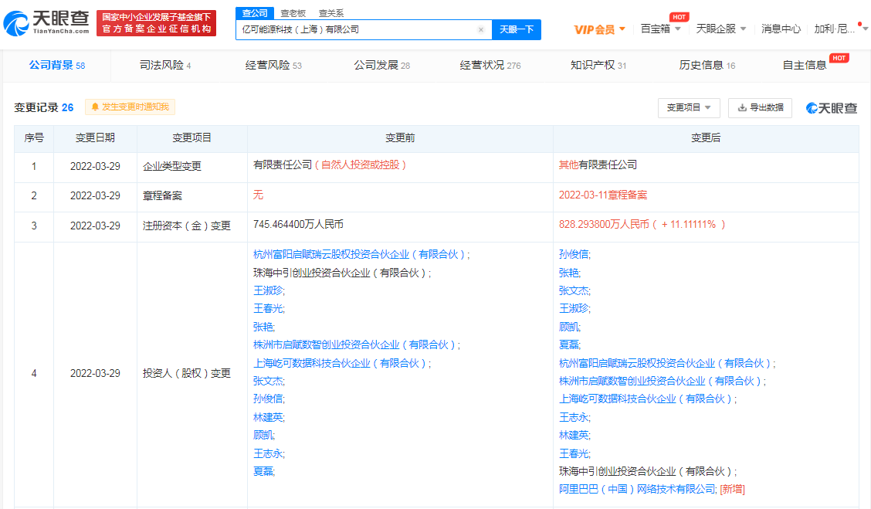
Task: Click the 天眼一下 search button
Action: click(514, 29)
